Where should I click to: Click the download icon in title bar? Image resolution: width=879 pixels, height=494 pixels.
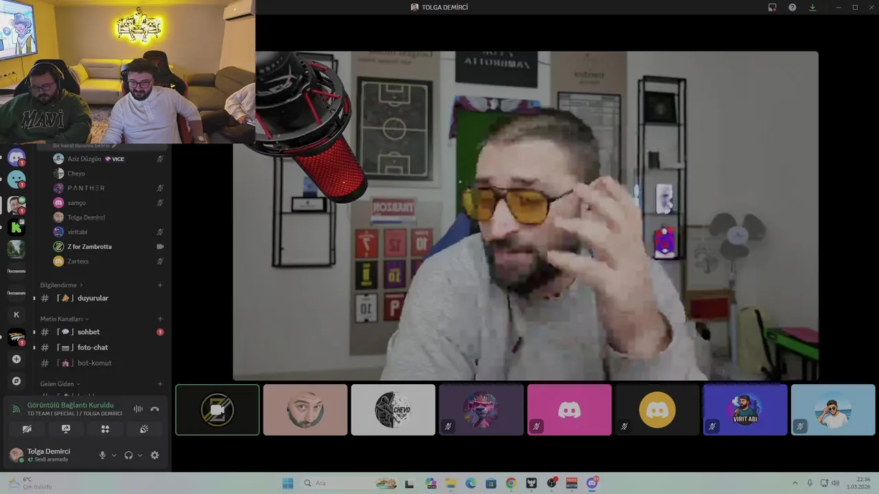click(813, 7)
